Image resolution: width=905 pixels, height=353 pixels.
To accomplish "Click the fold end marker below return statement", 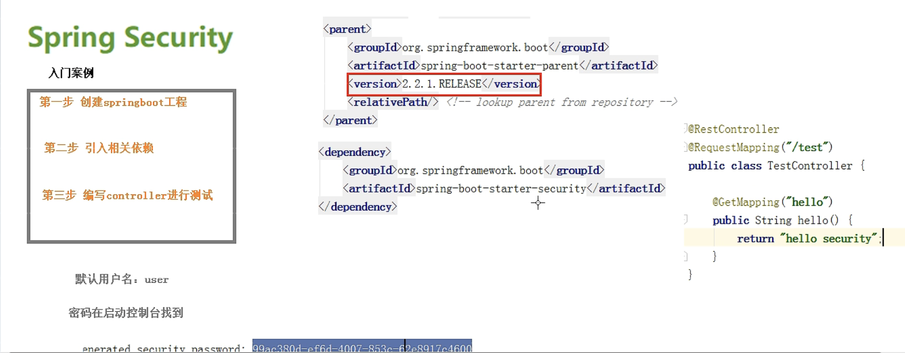I will [685, 256].
